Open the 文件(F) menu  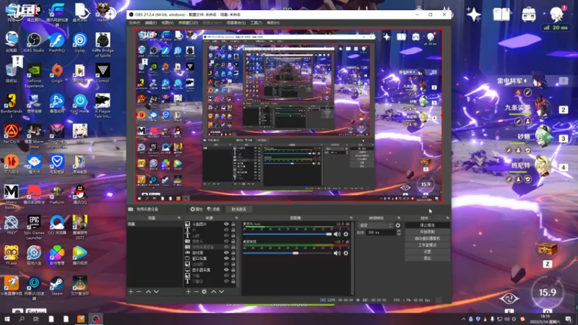pos(134,23)
